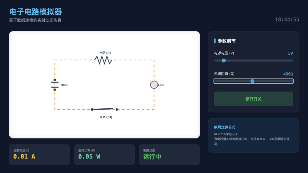Viewport: 308px width, 173px height.
Task: Click the LED circle in the circuit
Action: (x=154, y=85)
